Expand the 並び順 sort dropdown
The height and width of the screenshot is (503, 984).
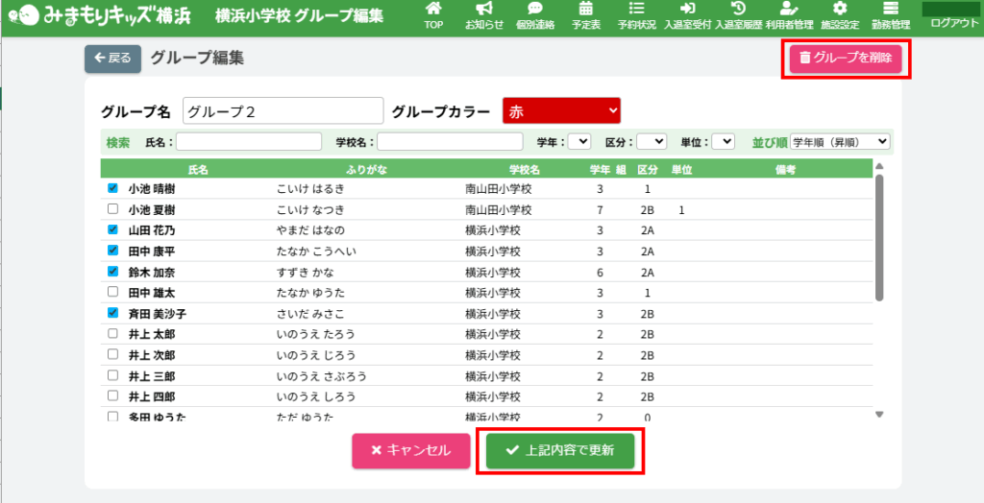click(x=840, y=142)
